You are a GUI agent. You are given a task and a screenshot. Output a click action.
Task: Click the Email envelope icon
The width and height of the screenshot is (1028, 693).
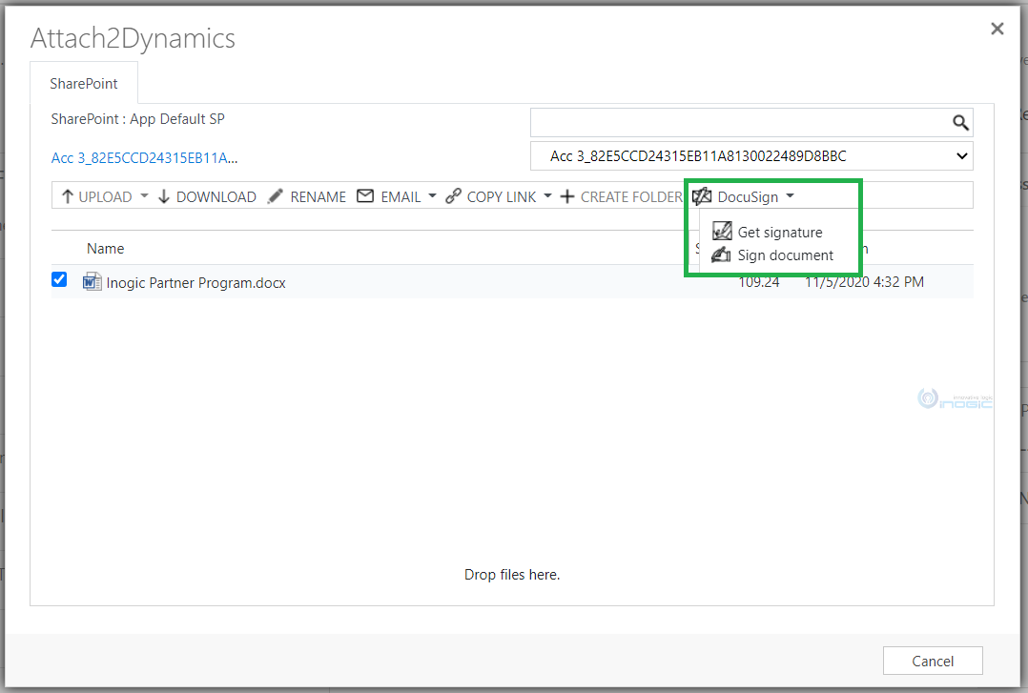coord(365,196)
